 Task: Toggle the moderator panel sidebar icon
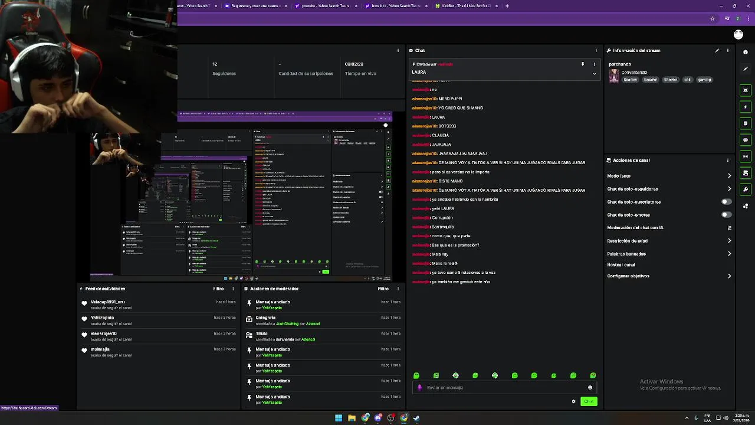click(746, 173)
